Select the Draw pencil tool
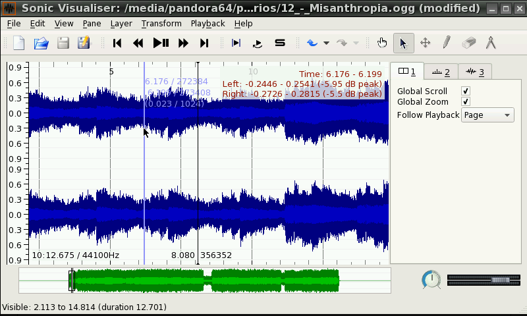 [447, 43]
